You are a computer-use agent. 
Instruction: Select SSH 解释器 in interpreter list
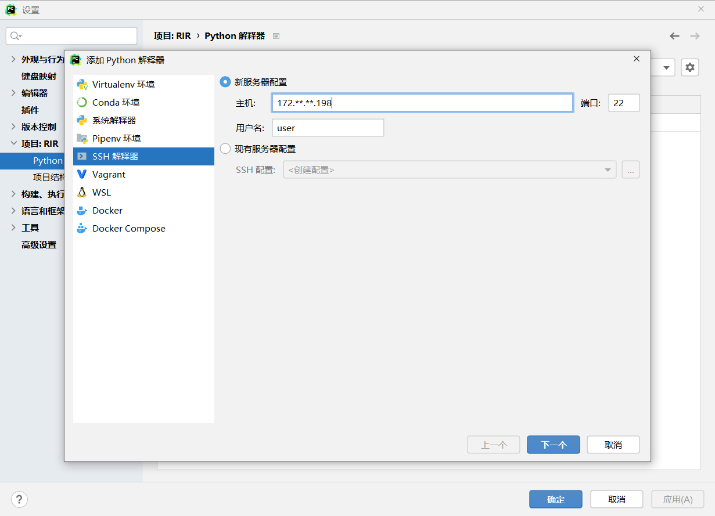coord(143,156)
